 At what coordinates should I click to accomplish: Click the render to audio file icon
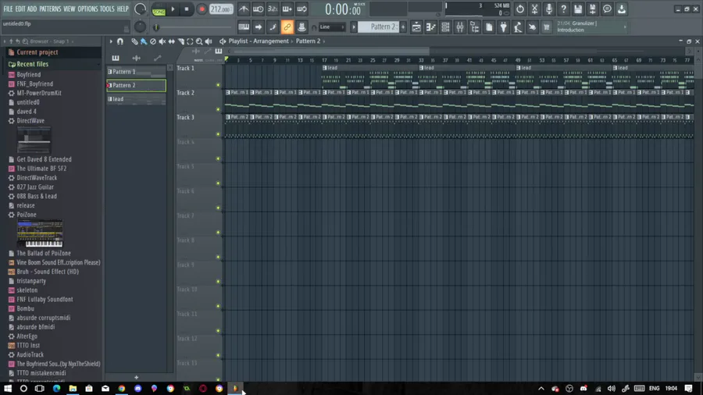pyautogui.click(x=592, y=9)
